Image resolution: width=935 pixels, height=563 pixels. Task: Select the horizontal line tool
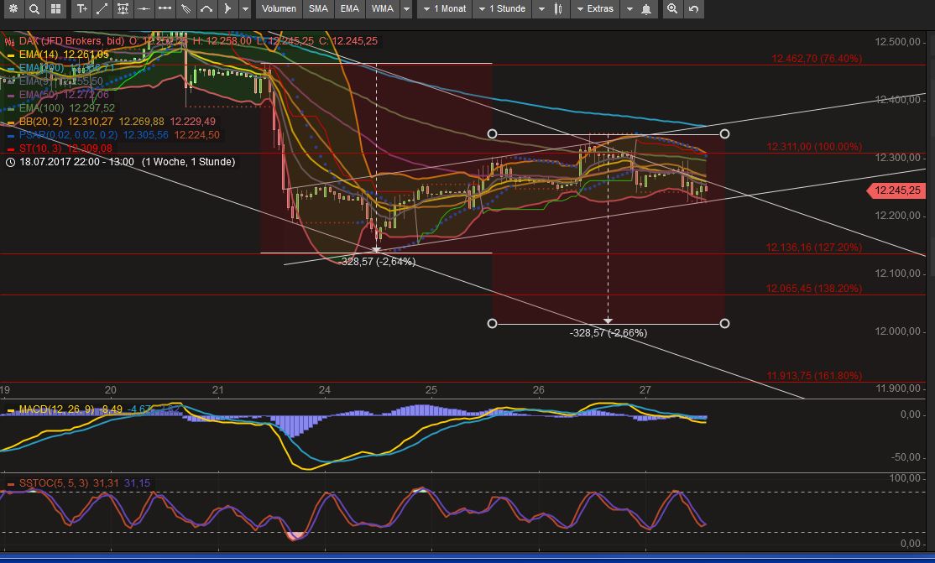click(144, 9)
